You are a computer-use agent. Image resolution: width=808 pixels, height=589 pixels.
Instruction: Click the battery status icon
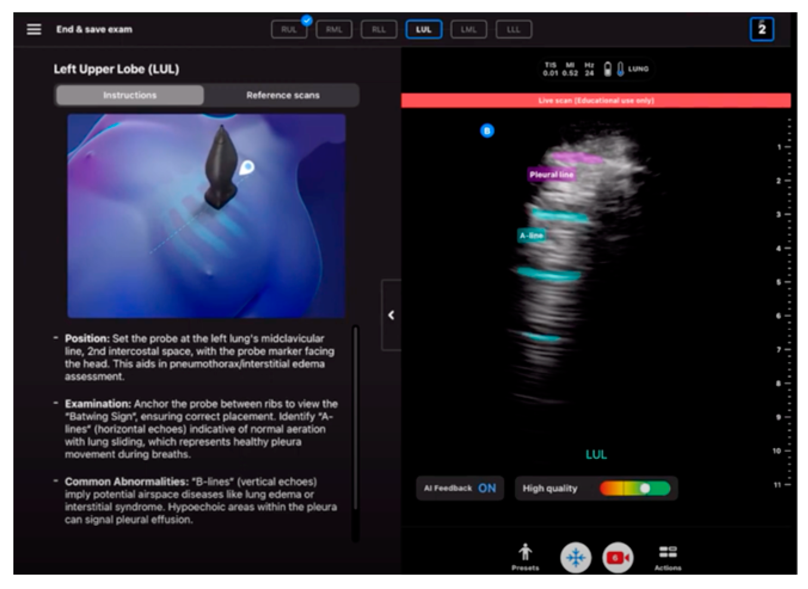[607, 69]
